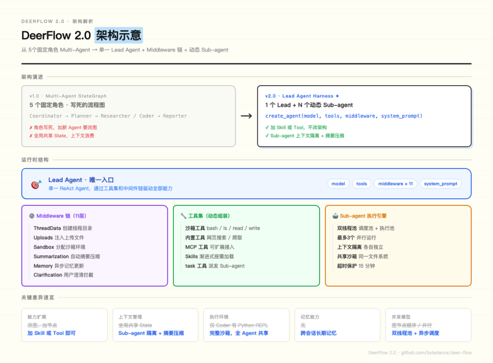The image size is (493, 363).
Task: Click the 并发模型 comparison card
Action: point(428,325)
